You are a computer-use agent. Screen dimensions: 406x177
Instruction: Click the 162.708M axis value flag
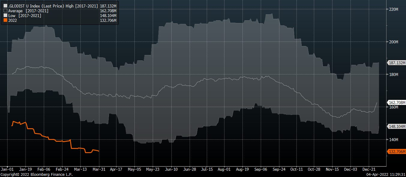396,103
